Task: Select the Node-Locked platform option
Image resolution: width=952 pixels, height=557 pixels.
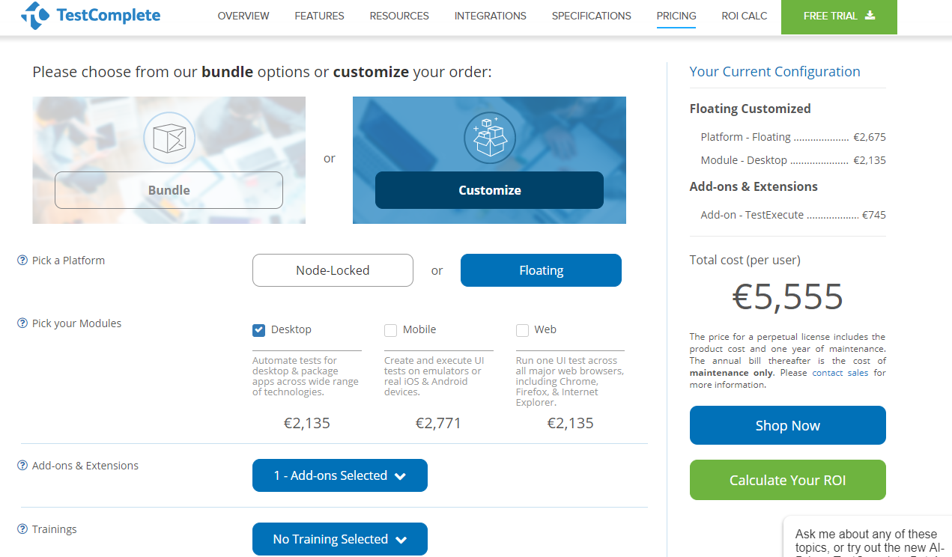Action: point(333,270)
